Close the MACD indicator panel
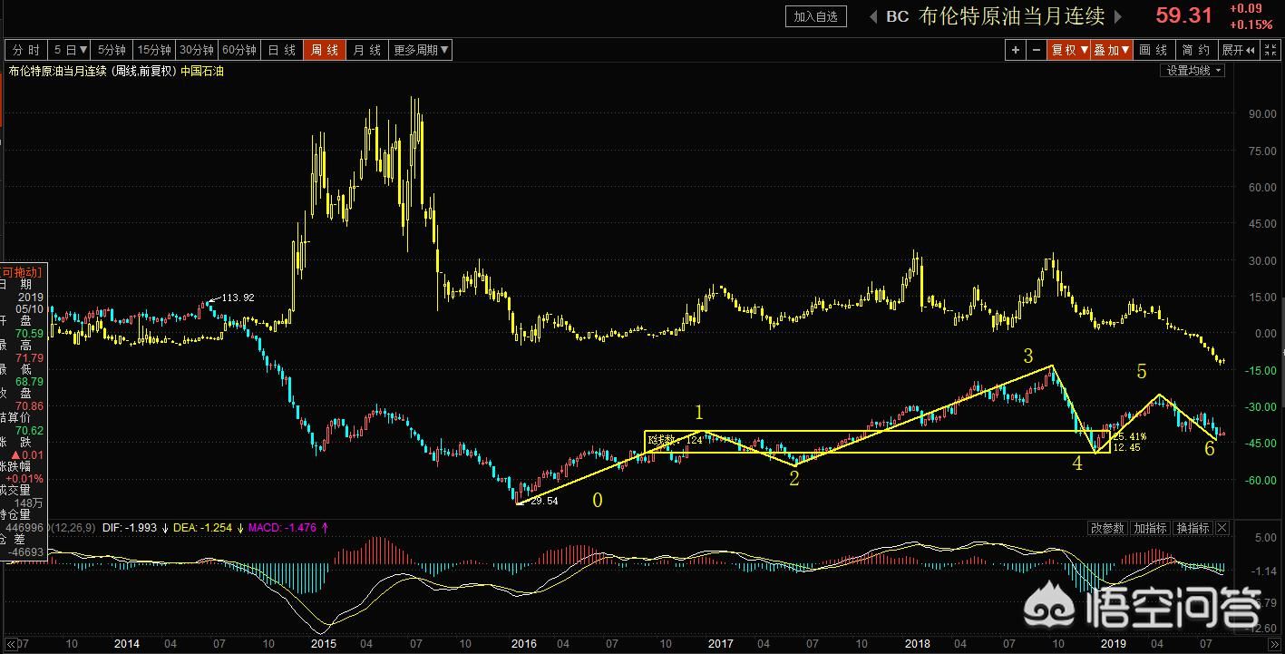 [1222, 528]
